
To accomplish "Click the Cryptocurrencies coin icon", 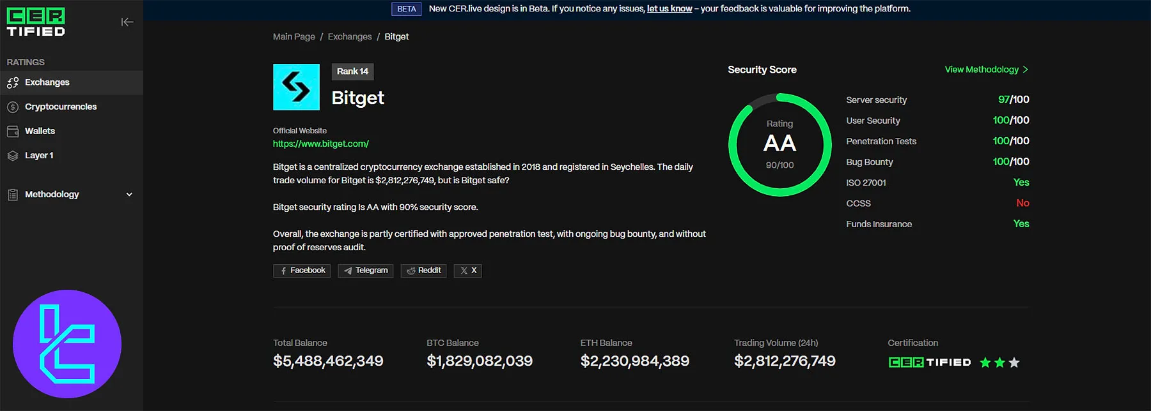I will tap(13, 107).
